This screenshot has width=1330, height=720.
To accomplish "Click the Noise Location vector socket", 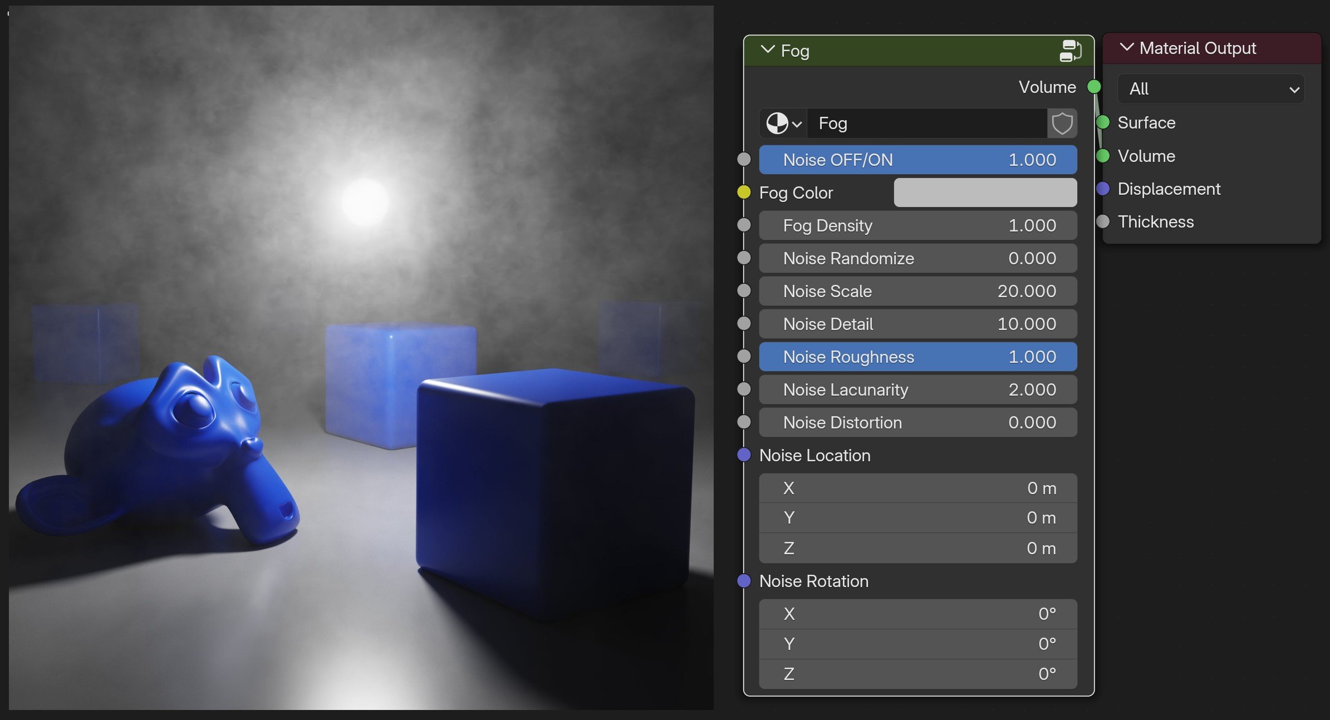I will click(744, 455).
